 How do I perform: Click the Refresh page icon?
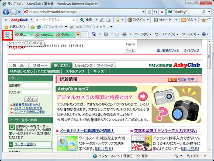tap(155, 12)
